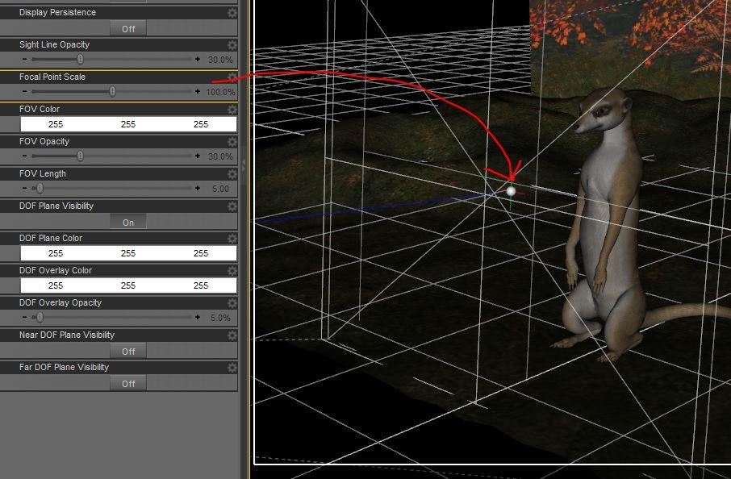Edit DOF Plane Color red value
Image resolution: width=731 pixels, height=479 pixels.
tap(56, 253)
